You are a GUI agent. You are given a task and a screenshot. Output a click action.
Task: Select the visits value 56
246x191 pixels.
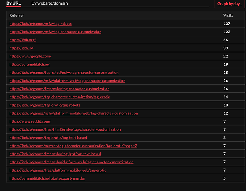coord(226,40)
